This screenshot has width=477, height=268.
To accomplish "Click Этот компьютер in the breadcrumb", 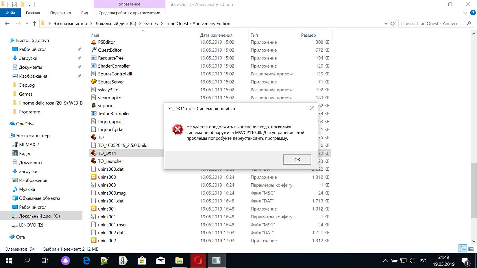I will pyautogui.click(x=70, y=24).
